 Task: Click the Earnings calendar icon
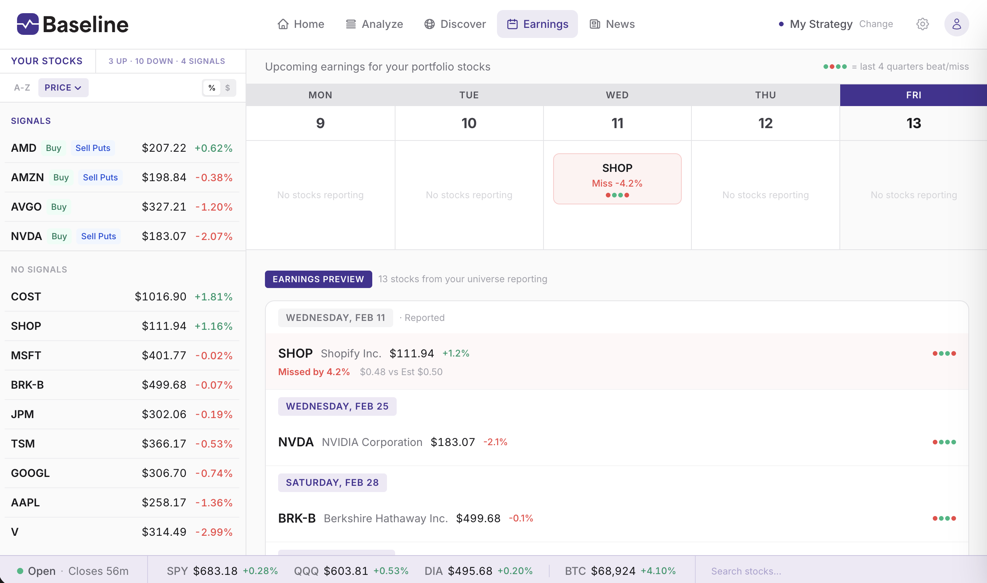click(512, 24)
